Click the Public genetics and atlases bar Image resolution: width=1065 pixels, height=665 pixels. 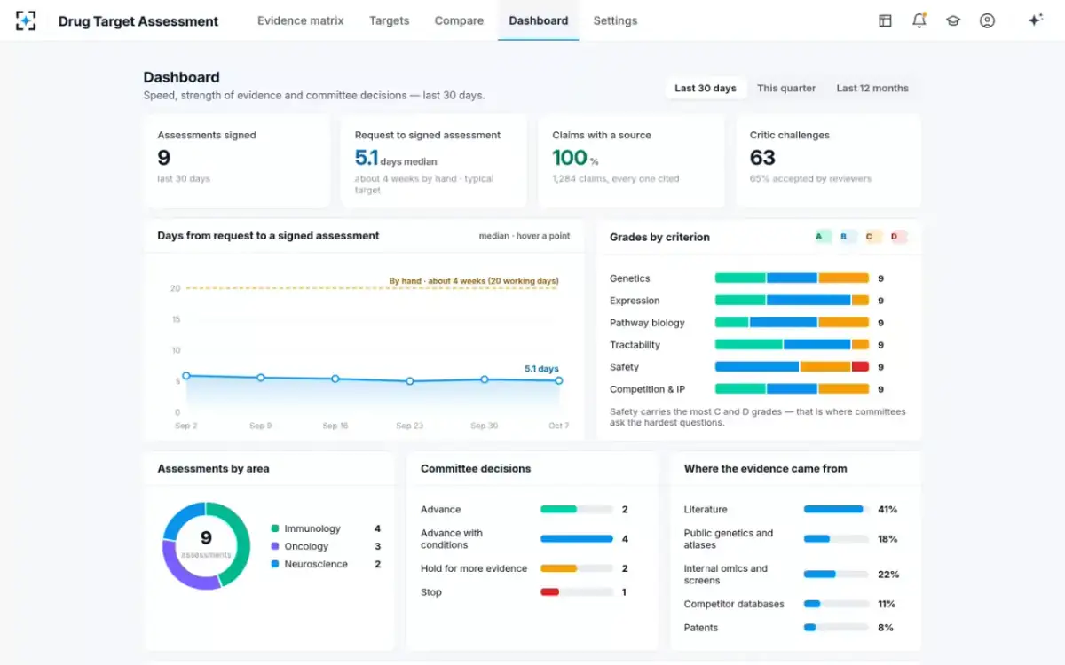tap(836, 539)
